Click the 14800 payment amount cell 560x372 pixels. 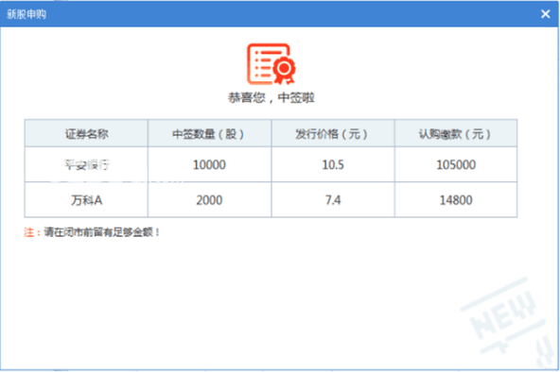[x=456, y=200]
